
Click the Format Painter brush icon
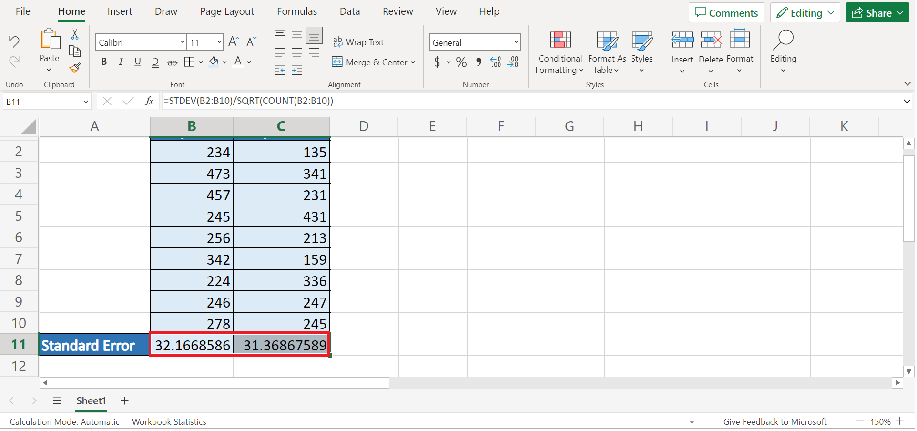pyautogui.click(x=75, y=68)
